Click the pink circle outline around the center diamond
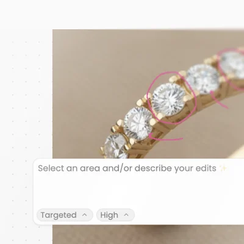This screenshot has width=244, height=244. point(171,98)
